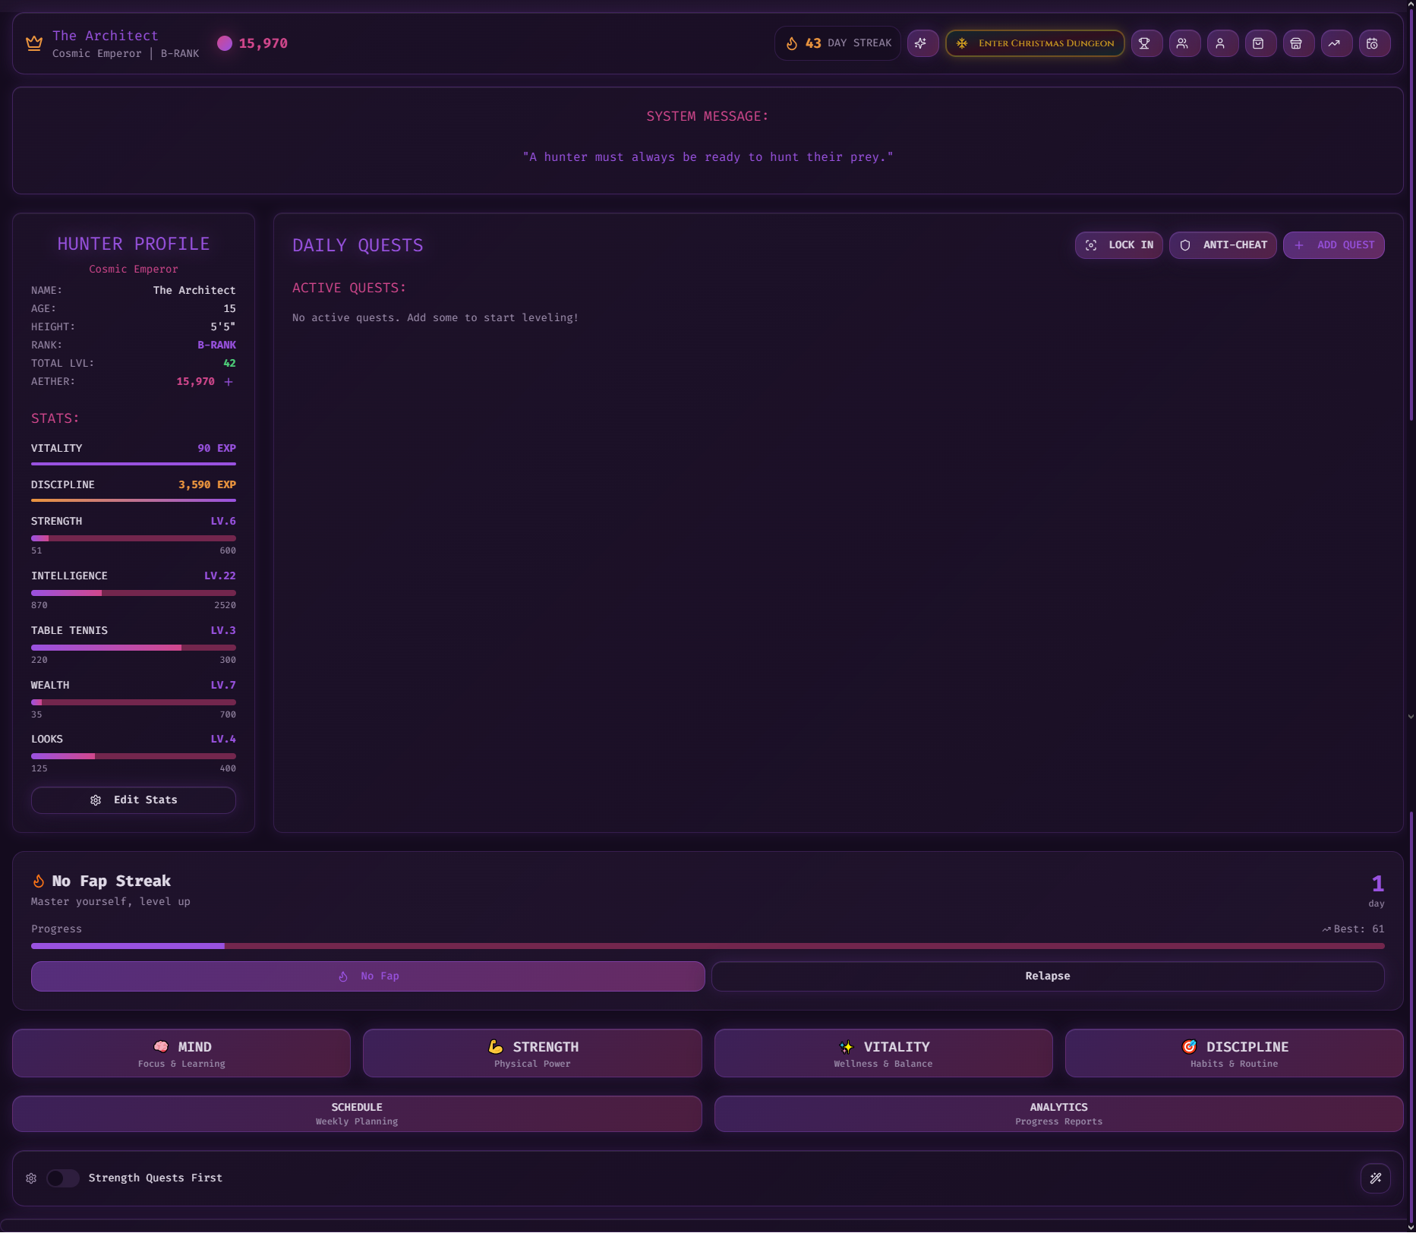
Task: Click the sparkles AI assistant icon
Action: click(923, 43)
